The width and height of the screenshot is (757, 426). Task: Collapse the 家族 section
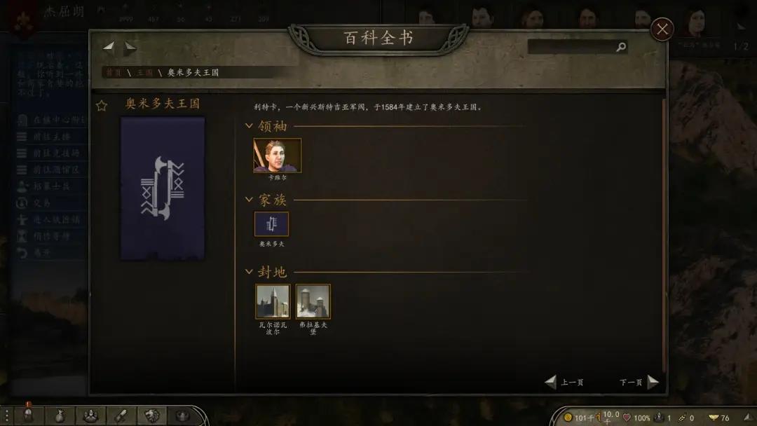coord(249,199)
